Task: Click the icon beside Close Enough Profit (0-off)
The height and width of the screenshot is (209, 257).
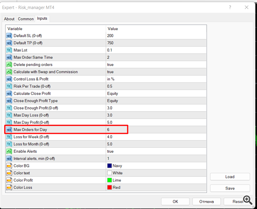Action: (9, 108)
